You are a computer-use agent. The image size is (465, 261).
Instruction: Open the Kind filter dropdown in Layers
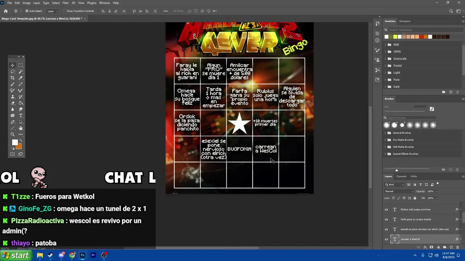pyautogui.click(x=394, y=185)
